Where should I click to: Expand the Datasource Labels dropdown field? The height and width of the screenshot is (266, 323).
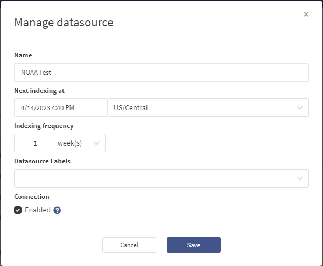coord(156,178)
